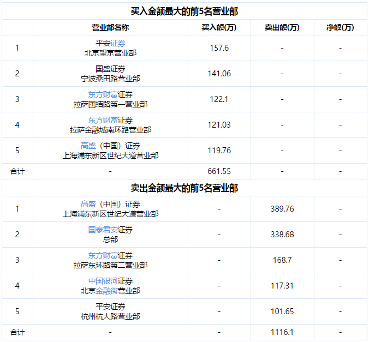Screen dimensions: 369x342
Task: Open 高盛 link in the buy table
Action: (x=88, y=146)
